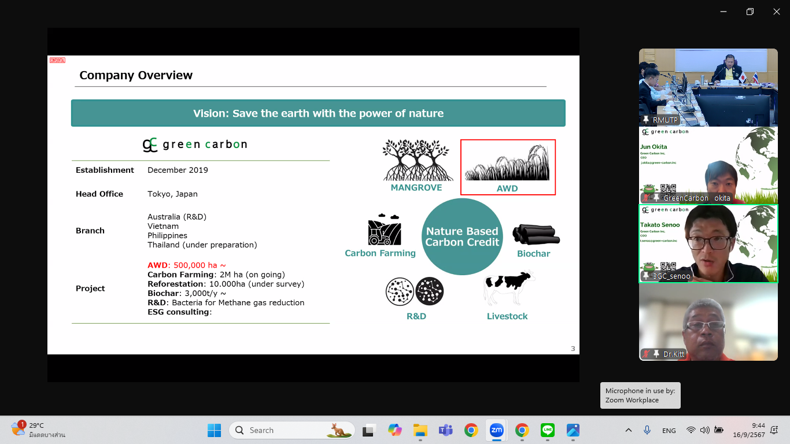Click the Chrome icon right of Zoom
790x444 pixels.
(522, 430)
